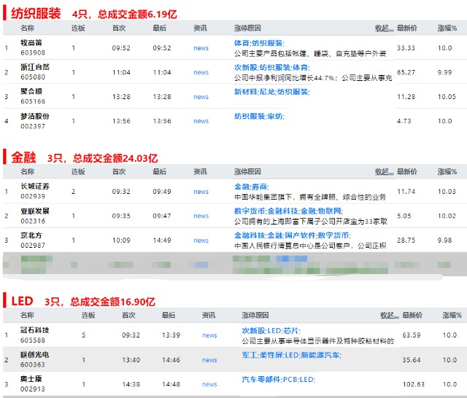Click 次新股;纺织服装;体育 tags for 浙江自然
The width and height of the screenshot is (467, 398).
point(272,68)
